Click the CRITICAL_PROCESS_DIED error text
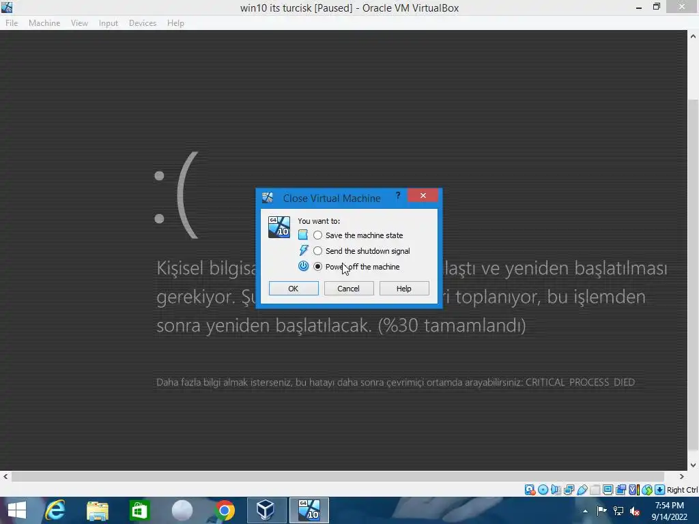The height and width of the screenshot is (524, 699). click(580, 382)
